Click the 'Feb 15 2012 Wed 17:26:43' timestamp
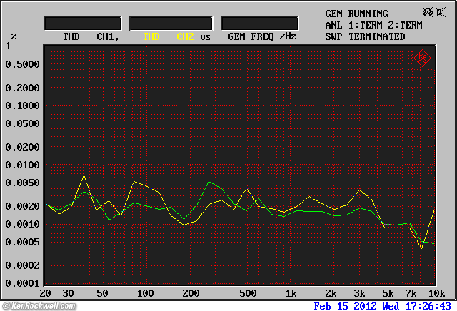457x311 pixels. pyautogui.click(x=383, y=306)
